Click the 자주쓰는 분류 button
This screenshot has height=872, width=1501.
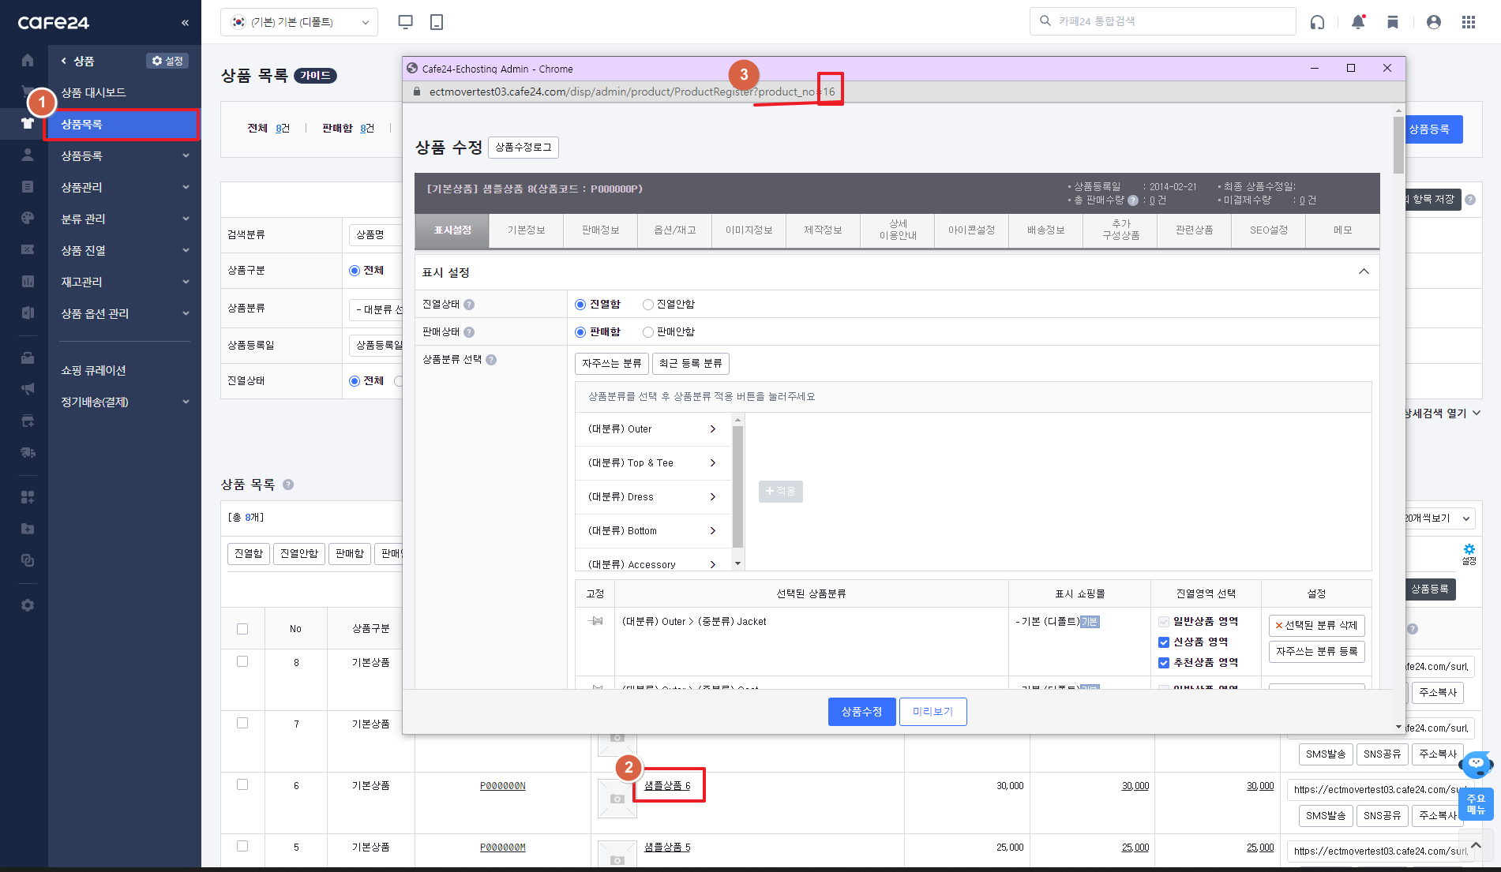click(612, 364)
